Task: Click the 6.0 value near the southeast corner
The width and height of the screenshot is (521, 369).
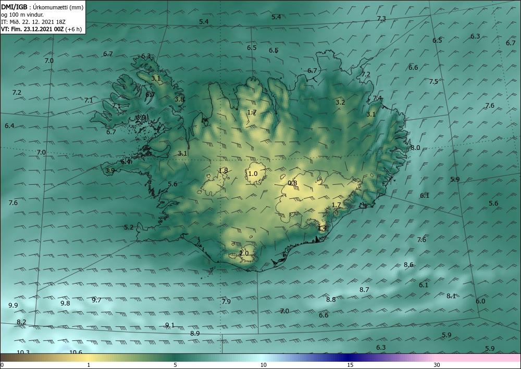Action: click(480, 301)
